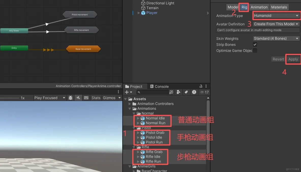This screenshot has width=301, height=172.
Task: Click the mute audio icon in Game view
Action: click(78, 98)
